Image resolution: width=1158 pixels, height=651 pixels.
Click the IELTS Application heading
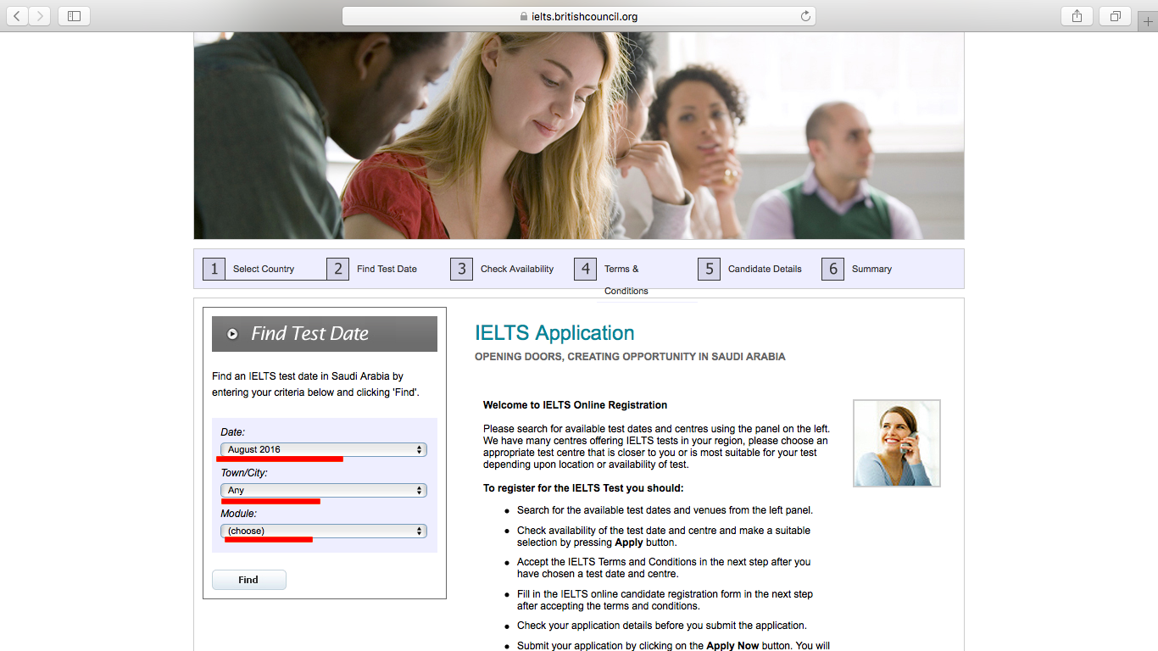pos(554,333)
